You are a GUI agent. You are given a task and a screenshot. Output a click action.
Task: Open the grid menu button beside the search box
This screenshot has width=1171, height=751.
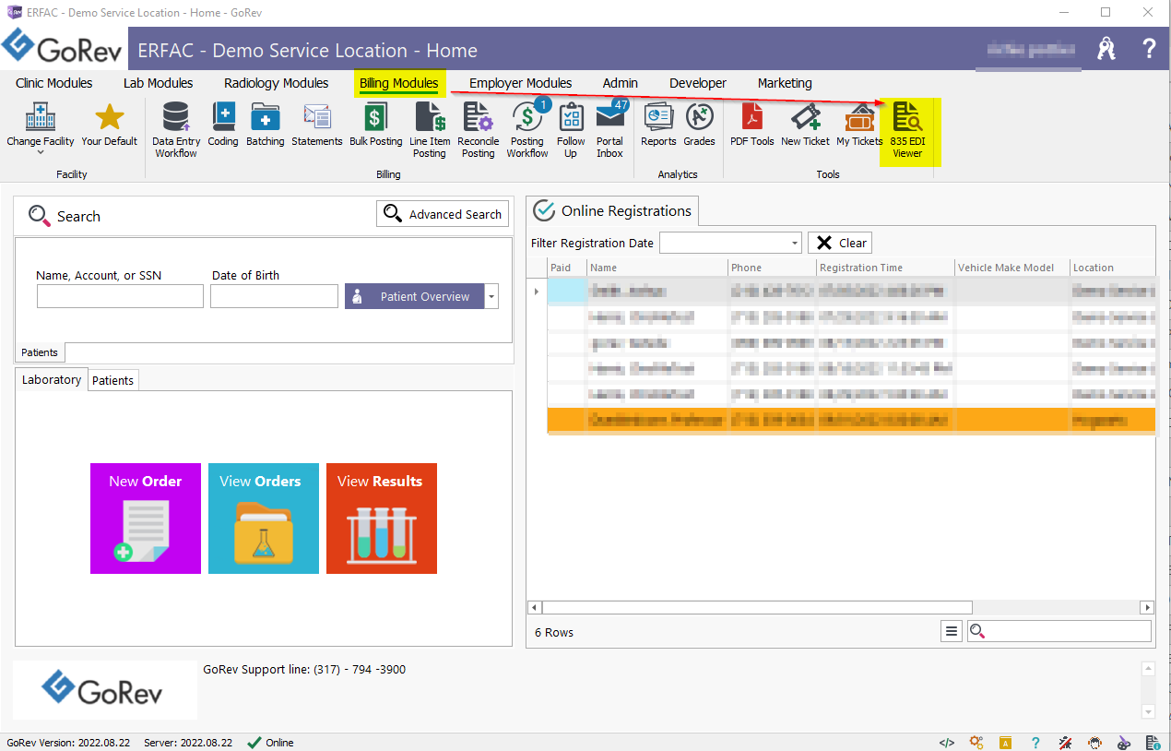pos(952,631)
